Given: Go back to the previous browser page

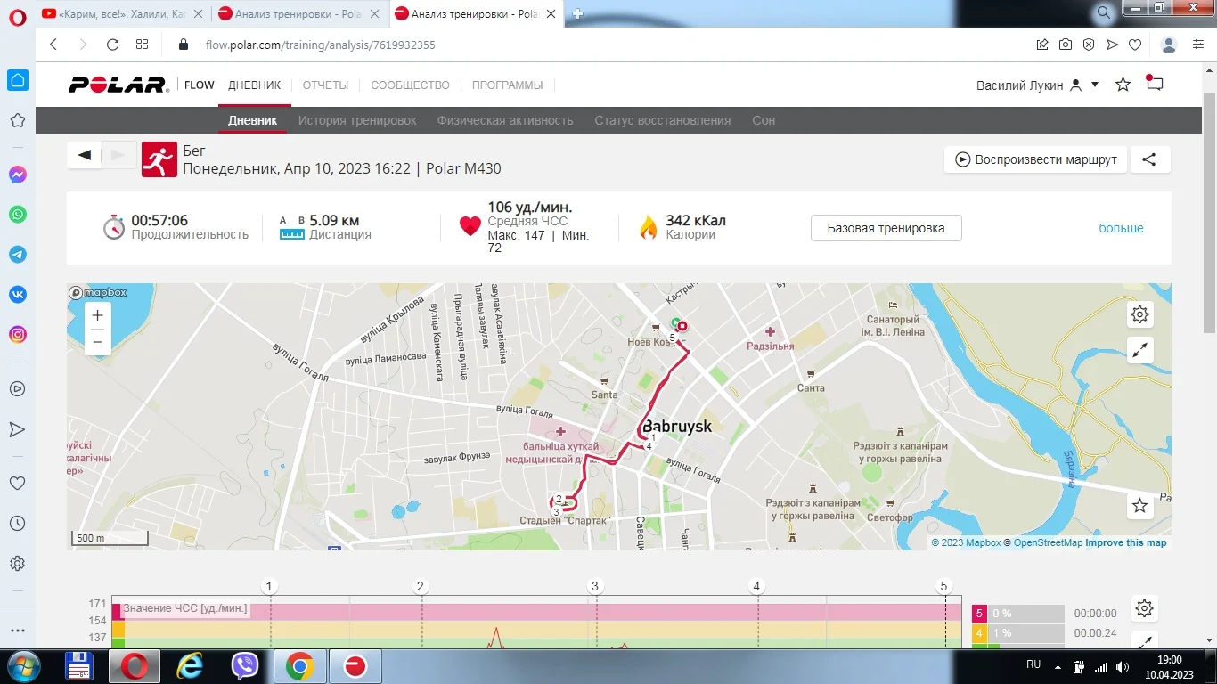Looking at the screenshot, I should pos(53,45).
